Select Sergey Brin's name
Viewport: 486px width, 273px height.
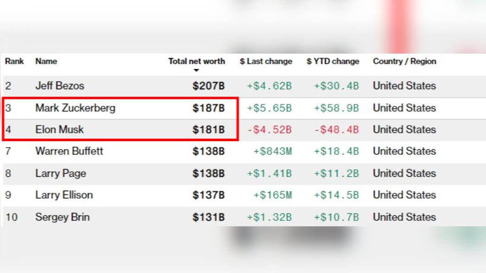tap(63, 217)
